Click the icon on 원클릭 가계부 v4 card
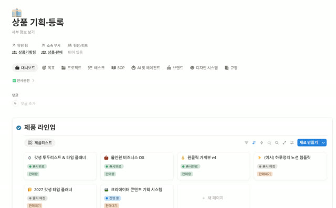Screen dimensions: 336x208 (183, 158)
